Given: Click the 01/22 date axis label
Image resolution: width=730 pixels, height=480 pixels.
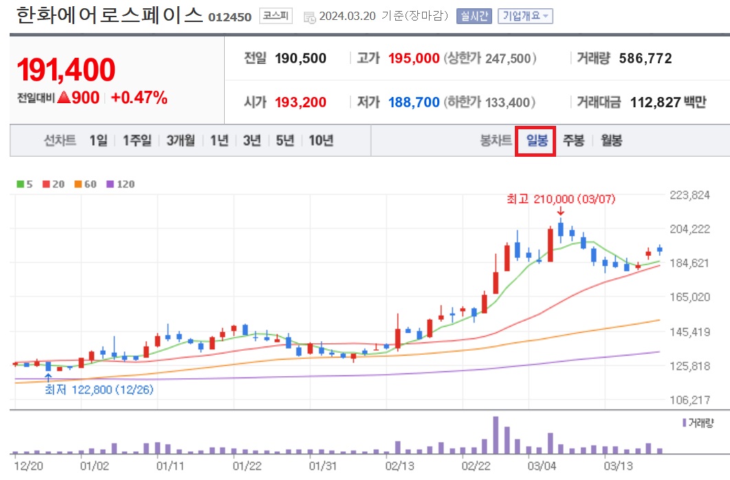Looking at the screenshot, I should [x=247, y=466].
